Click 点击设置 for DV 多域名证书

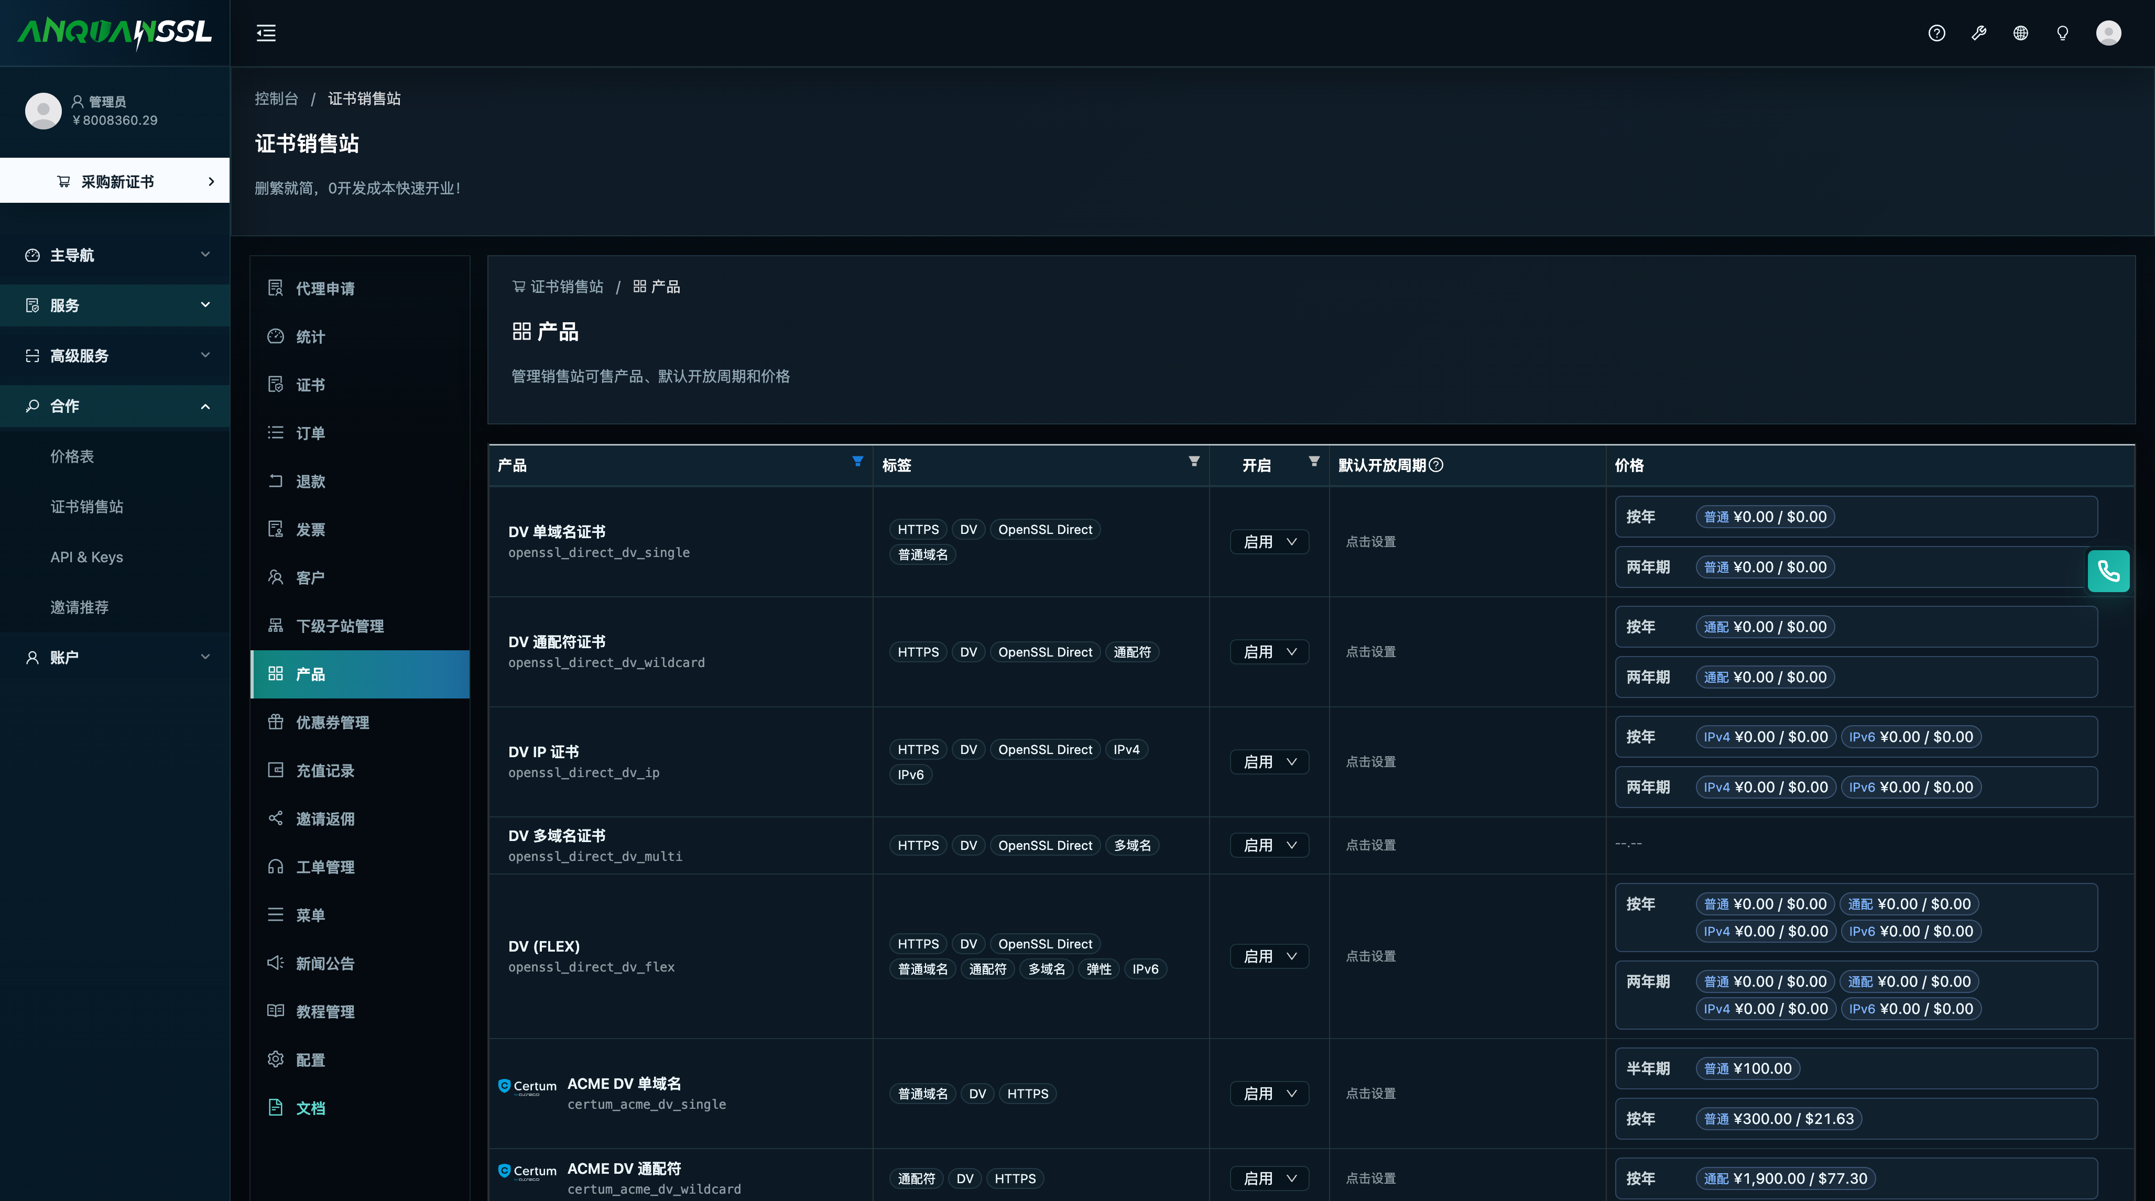point(1370,845)
